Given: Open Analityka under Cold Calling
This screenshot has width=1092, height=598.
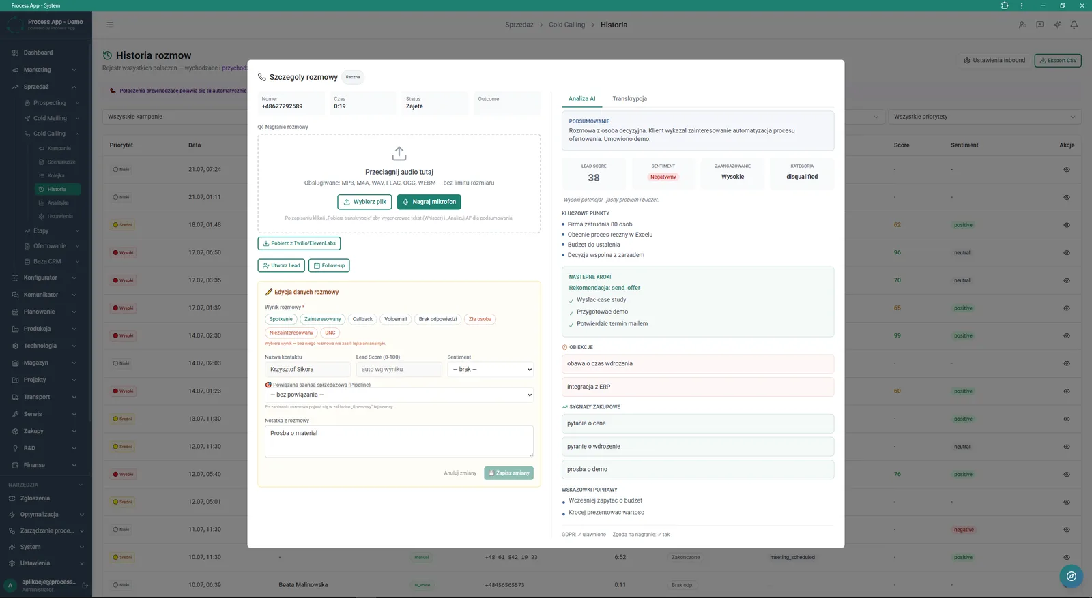Looking at the screenshot, I should 59,203.
